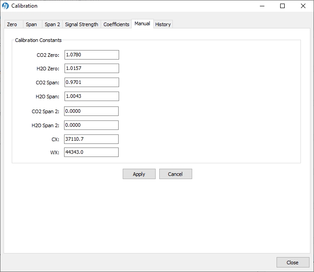The image size is (314, 272).
Task: Click the CO2 Zero input field
Action: [x=92, y=55]
